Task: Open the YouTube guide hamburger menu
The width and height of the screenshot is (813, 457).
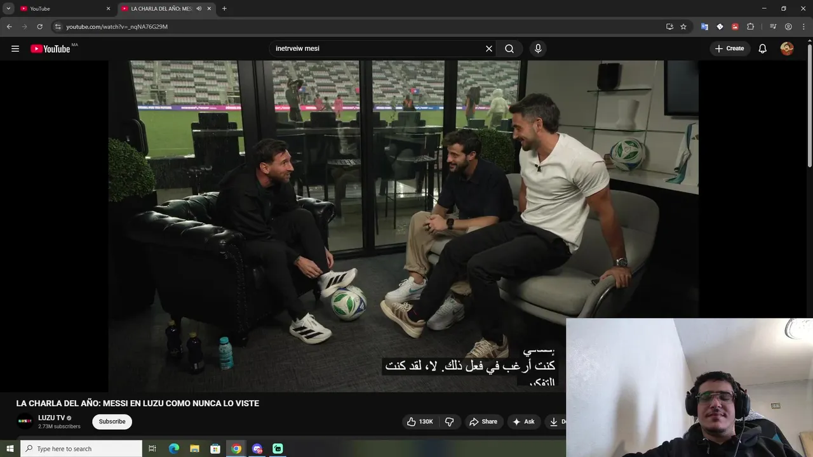Action: (15, 49)
